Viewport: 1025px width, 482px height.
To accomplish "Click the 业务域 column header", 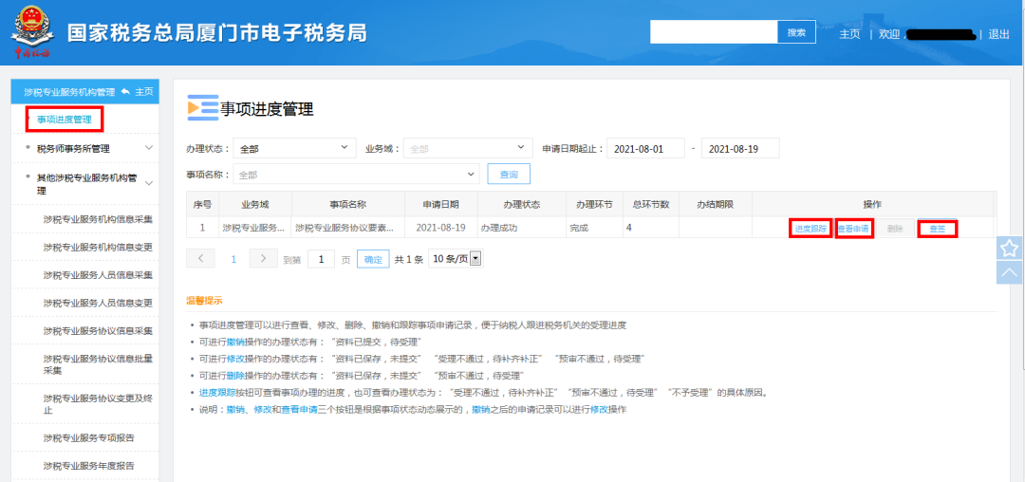I will pos(255,204).
